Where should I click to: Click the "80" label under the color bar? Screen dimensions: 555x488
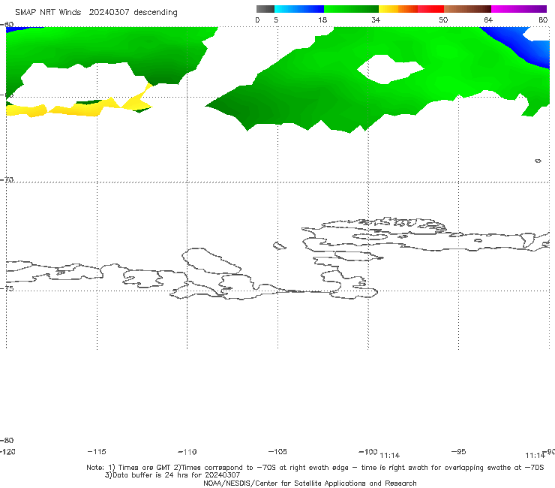pyautogui.click(x=543, y=20)
